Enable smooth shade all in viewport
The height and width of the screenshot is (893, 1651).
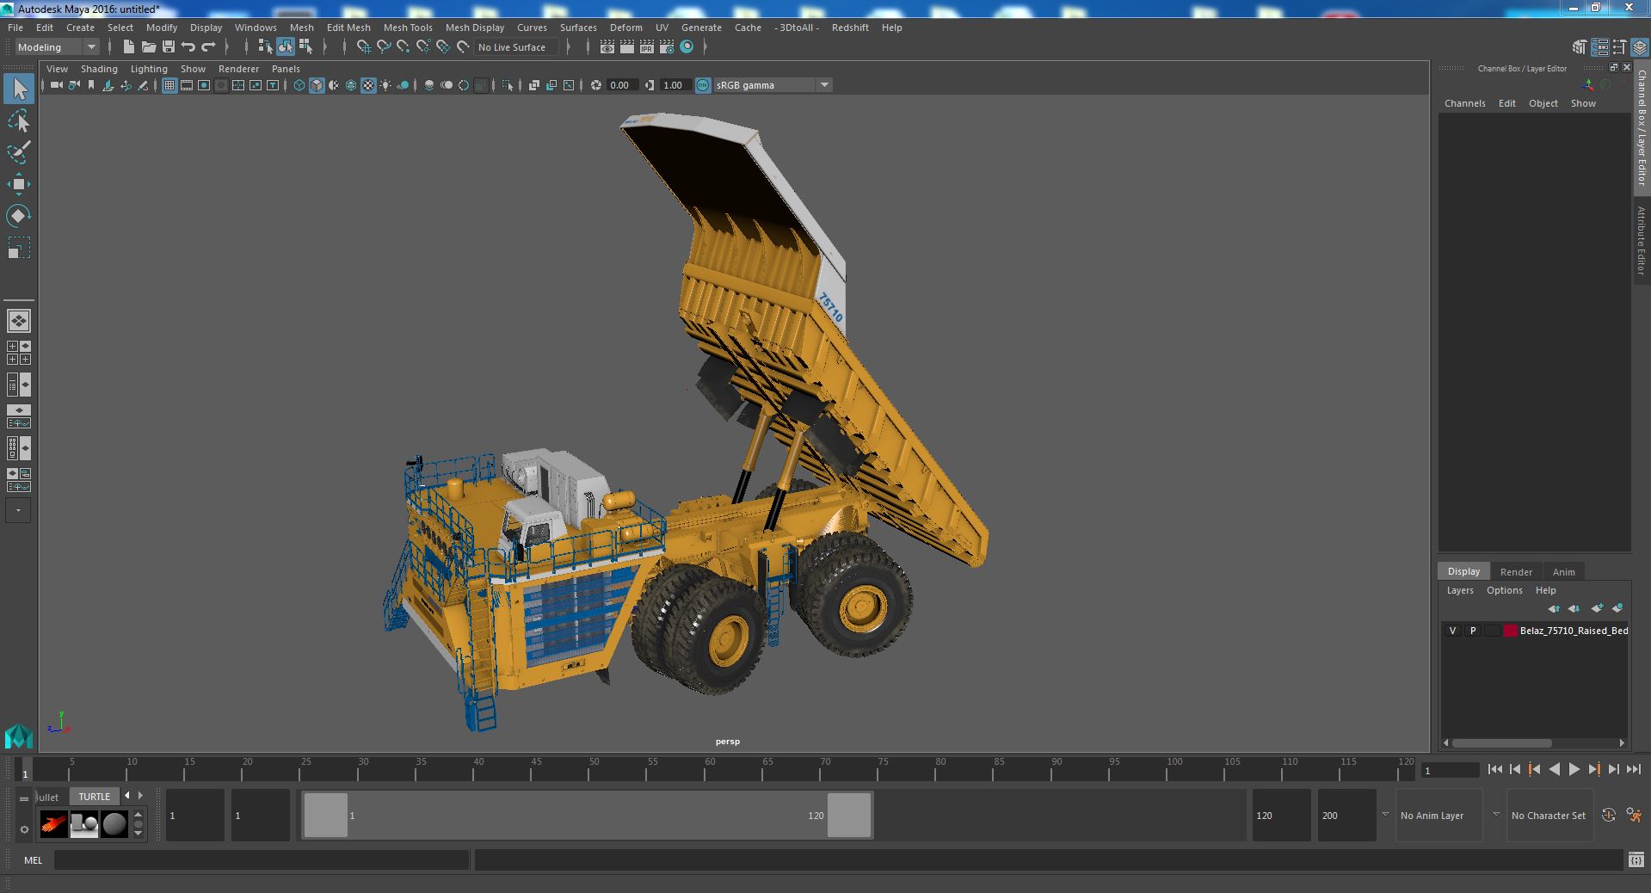(x=317, y=85)
